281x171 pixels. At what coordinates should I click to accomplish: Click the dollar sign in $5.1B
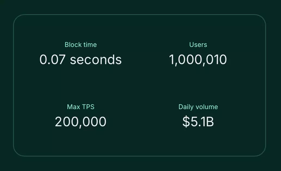tap(186, 122)
